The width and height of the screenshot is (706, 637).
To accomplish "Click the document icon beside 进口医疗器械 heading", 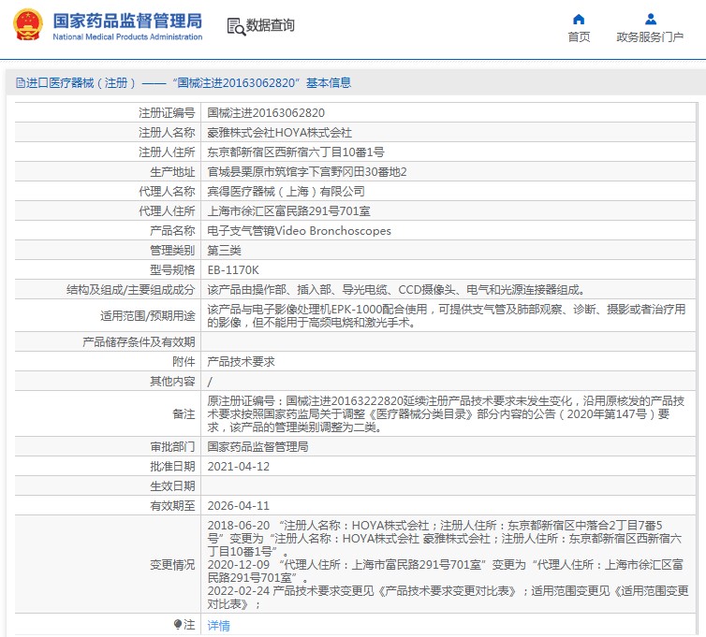I will click(19, 83).
